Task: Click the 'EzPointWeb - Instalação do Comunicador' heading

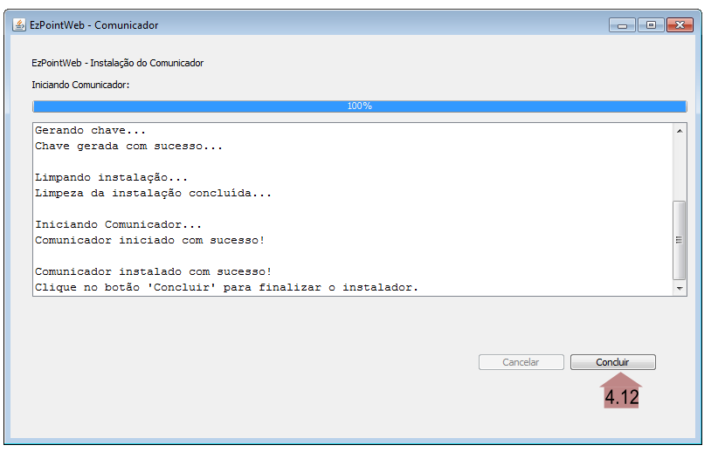Action: tap(117, 64)
